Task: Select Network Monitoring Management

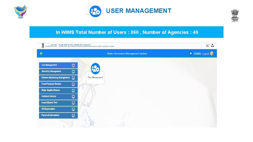Action: pyautogui.click(x=58, y=78)
